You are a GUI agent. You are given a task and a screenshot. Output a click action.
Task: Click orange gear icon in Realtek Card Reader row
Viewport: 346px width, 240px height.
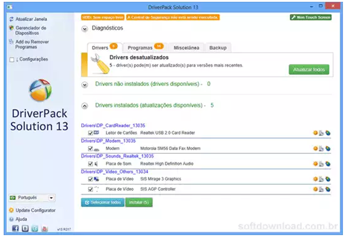click(x=316, y=133)
